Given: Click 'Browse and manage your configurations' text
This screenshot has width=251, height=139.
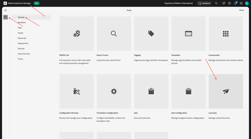Looking at the screenshot, I should [x=76, y=118].
